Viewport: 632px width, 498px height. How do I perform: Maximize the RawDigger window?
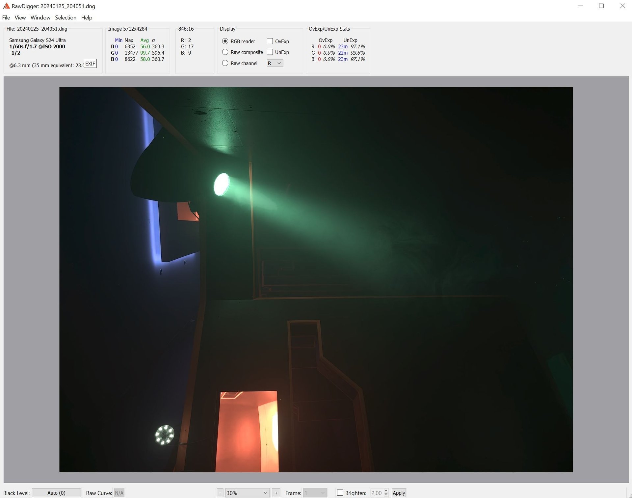[x=601, y=6]
